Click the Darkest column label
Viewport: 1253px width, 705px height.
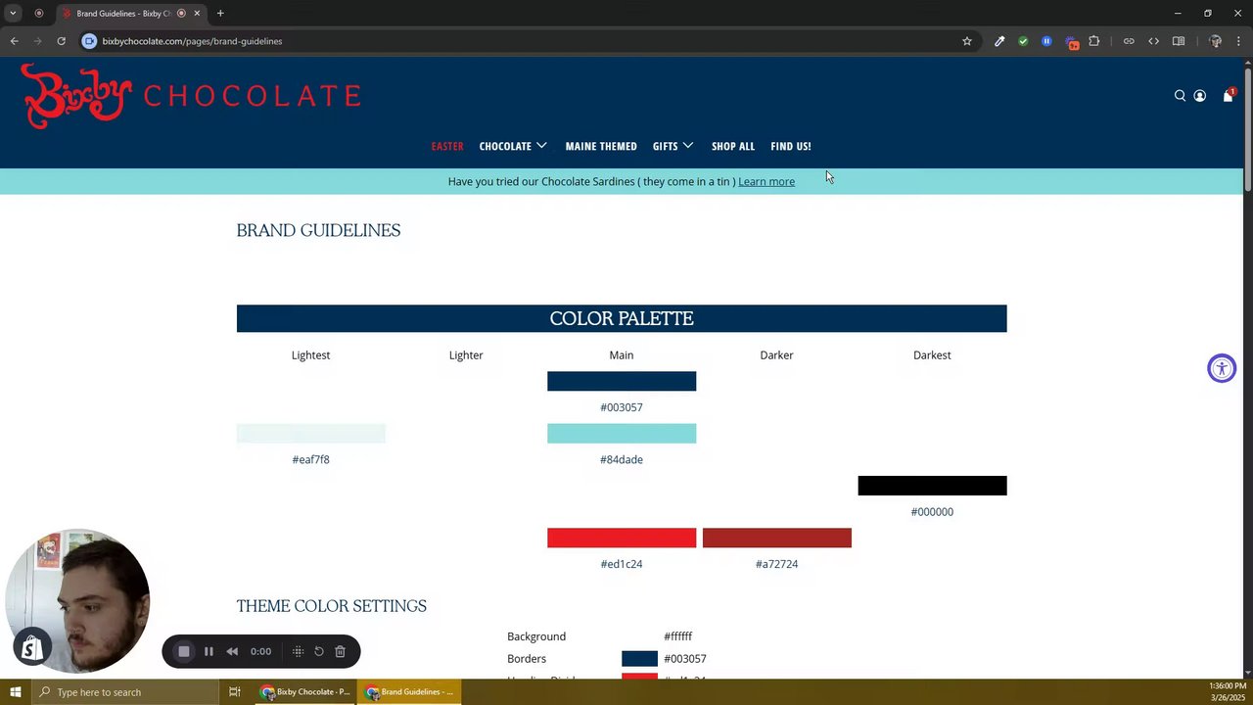click(x=932, y=355)
